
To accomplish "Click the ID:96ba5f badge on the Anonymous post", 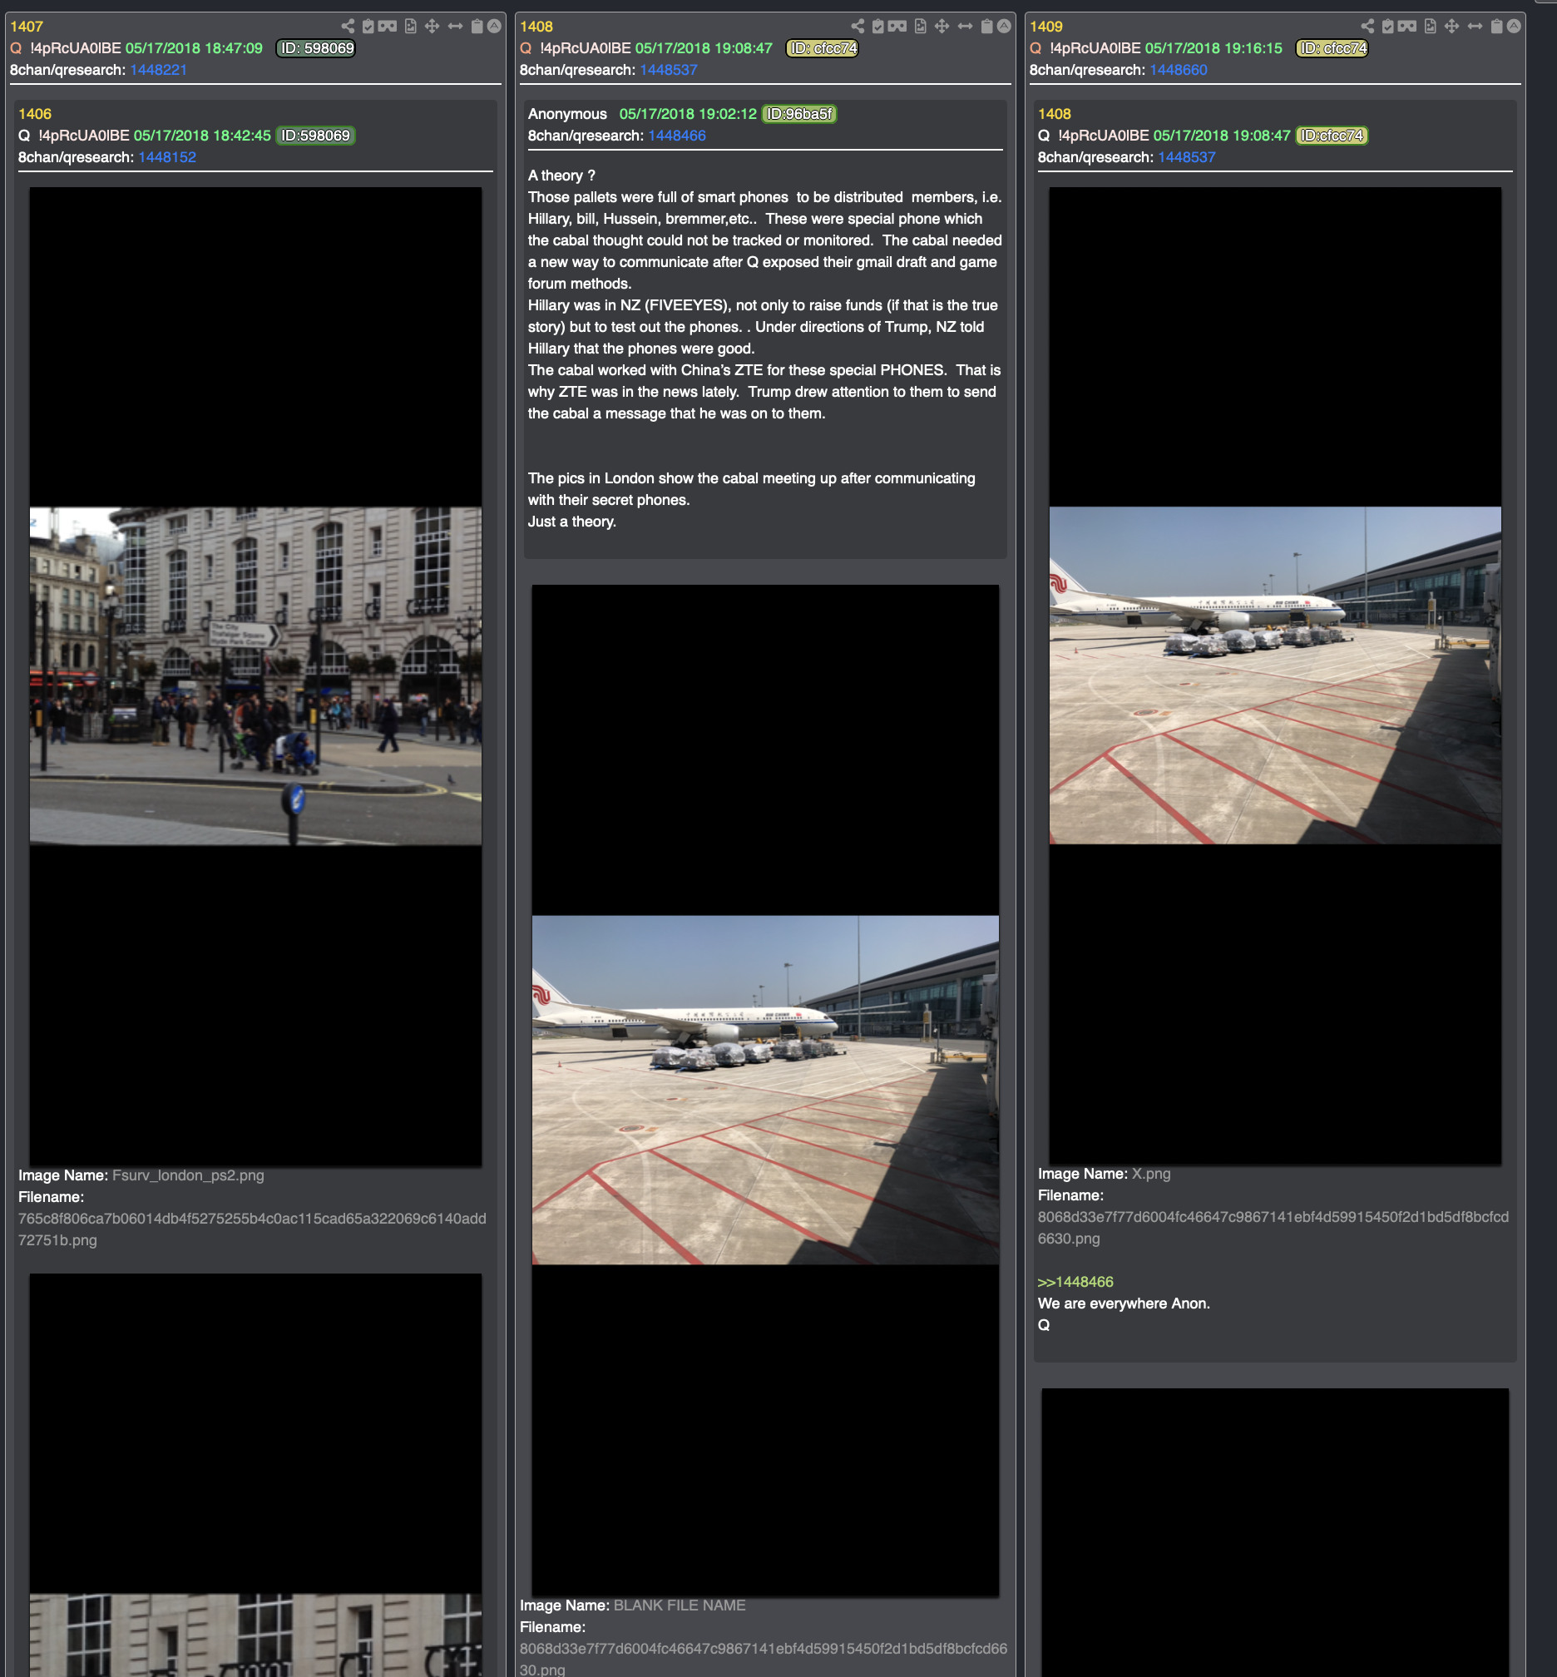I will (x=798, y=114).
